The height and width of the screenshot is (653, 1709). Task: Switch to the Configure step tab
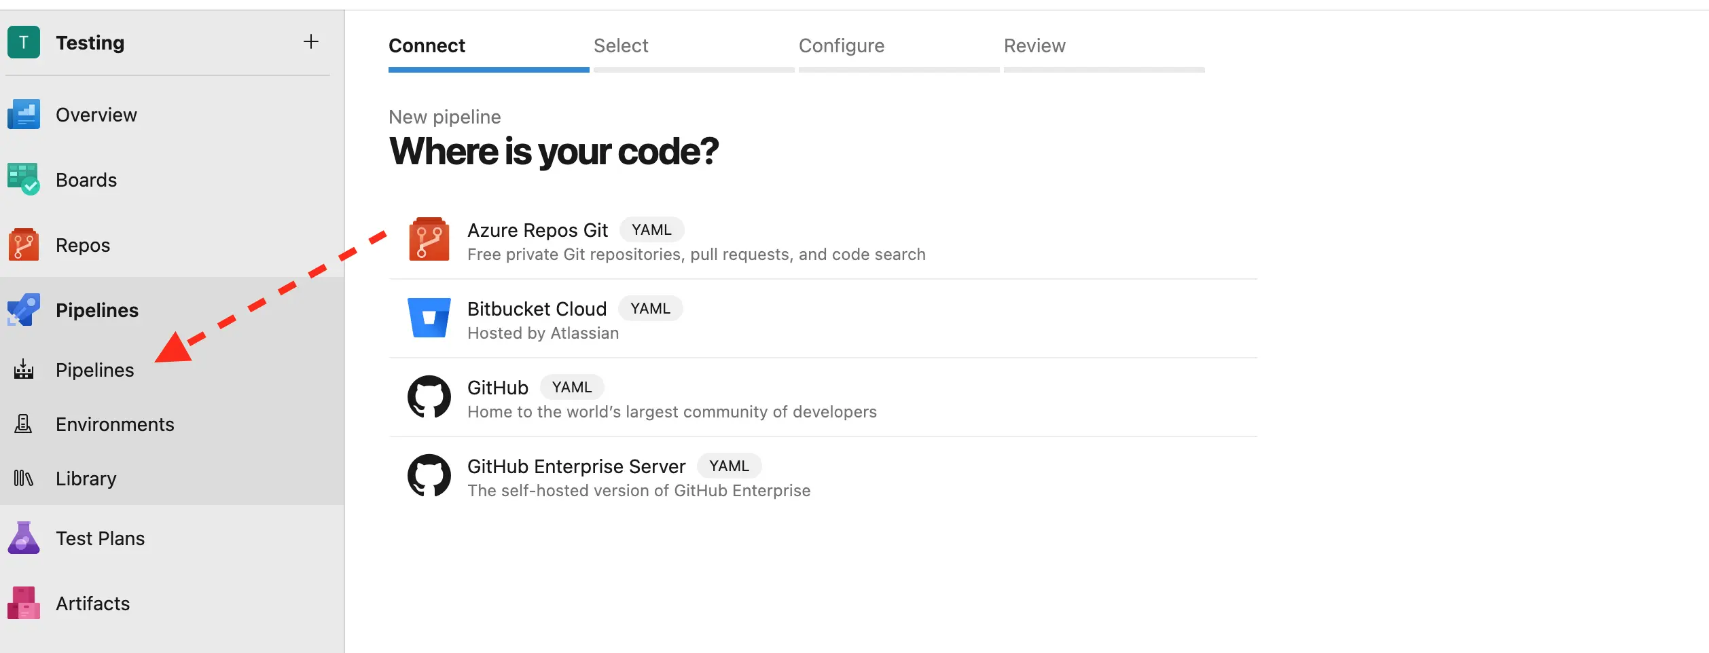click(x=899, y=53)
